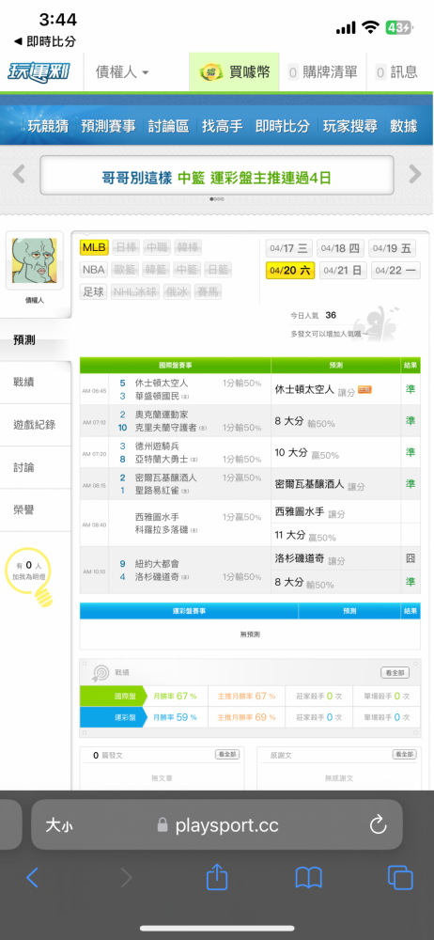Select the 韓棒 league tab
This screenshot has width=434, height=940.
tap(189, 247)
